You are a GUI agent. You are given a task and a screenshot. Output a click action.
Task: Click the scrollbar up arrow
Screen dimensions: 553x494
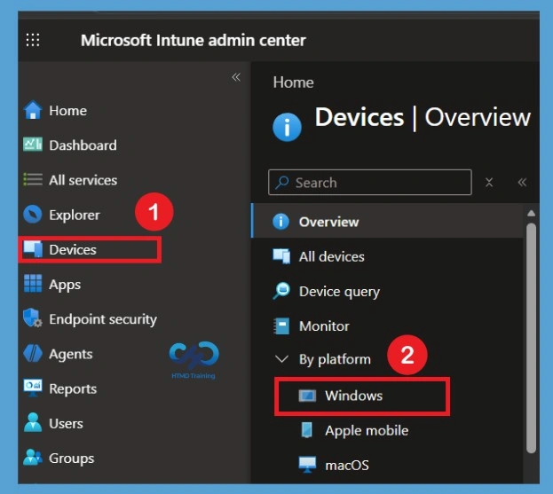coord(531,213)
